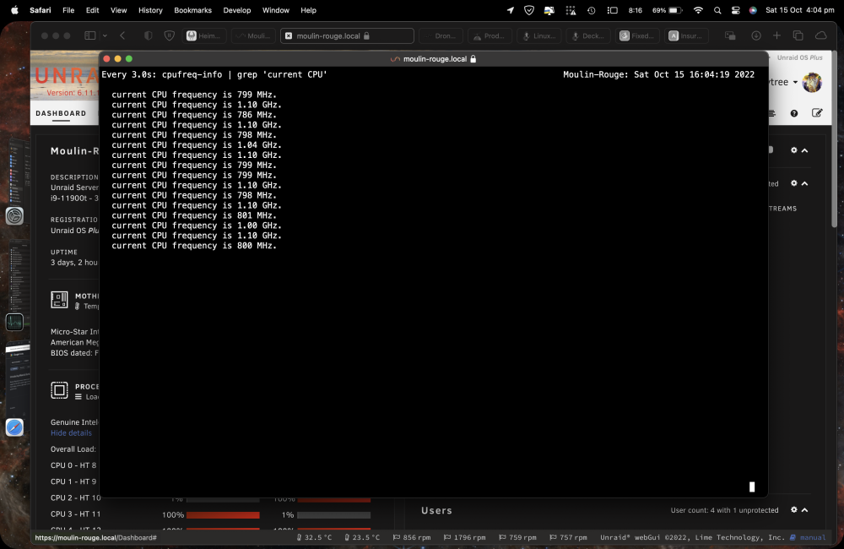
Task: Click the location arrow in the menu bar
Action: coord(511,10)
